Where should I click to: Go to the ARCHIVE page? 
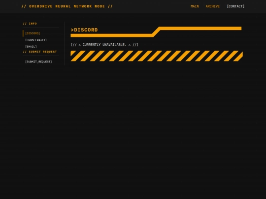[x=213, y=6]
